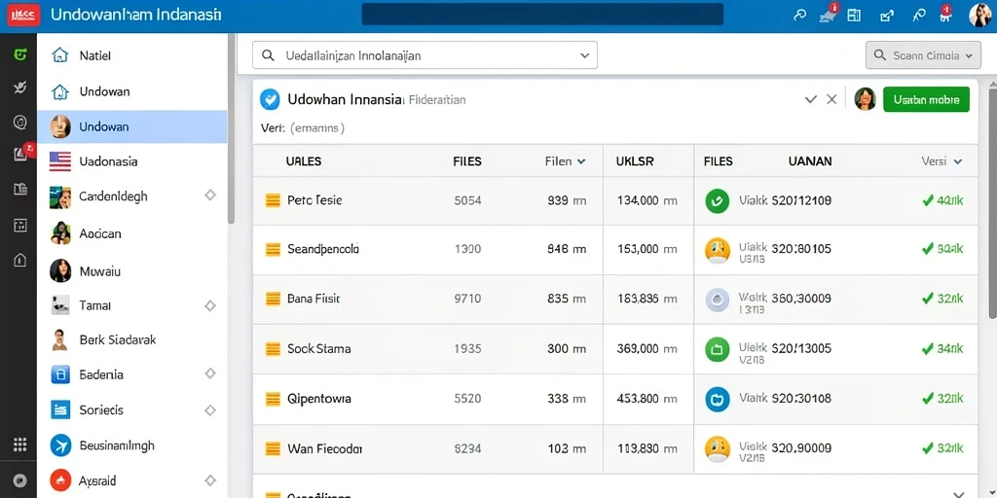Screen dimensions: 997x498
Task: Click the layout panel icon in top bar
Action: click(x=854, y=16)
